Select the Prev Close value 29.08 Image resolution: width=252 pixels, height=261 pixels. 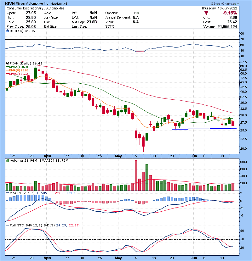(31, 26)
